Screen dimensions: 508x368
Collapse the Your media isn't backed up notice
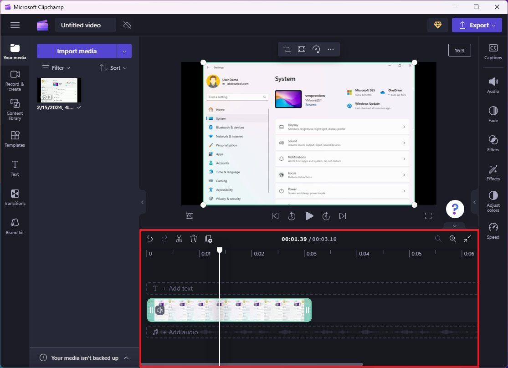(127, 358)
